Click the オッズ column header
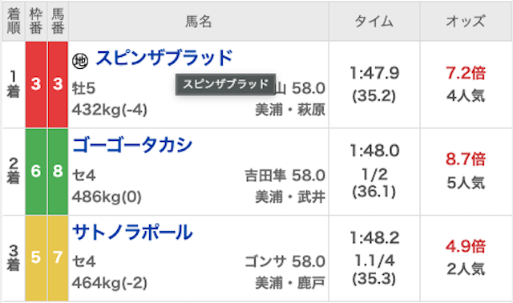The width and height of the screenshot is (513, 303). pos(466,22)
